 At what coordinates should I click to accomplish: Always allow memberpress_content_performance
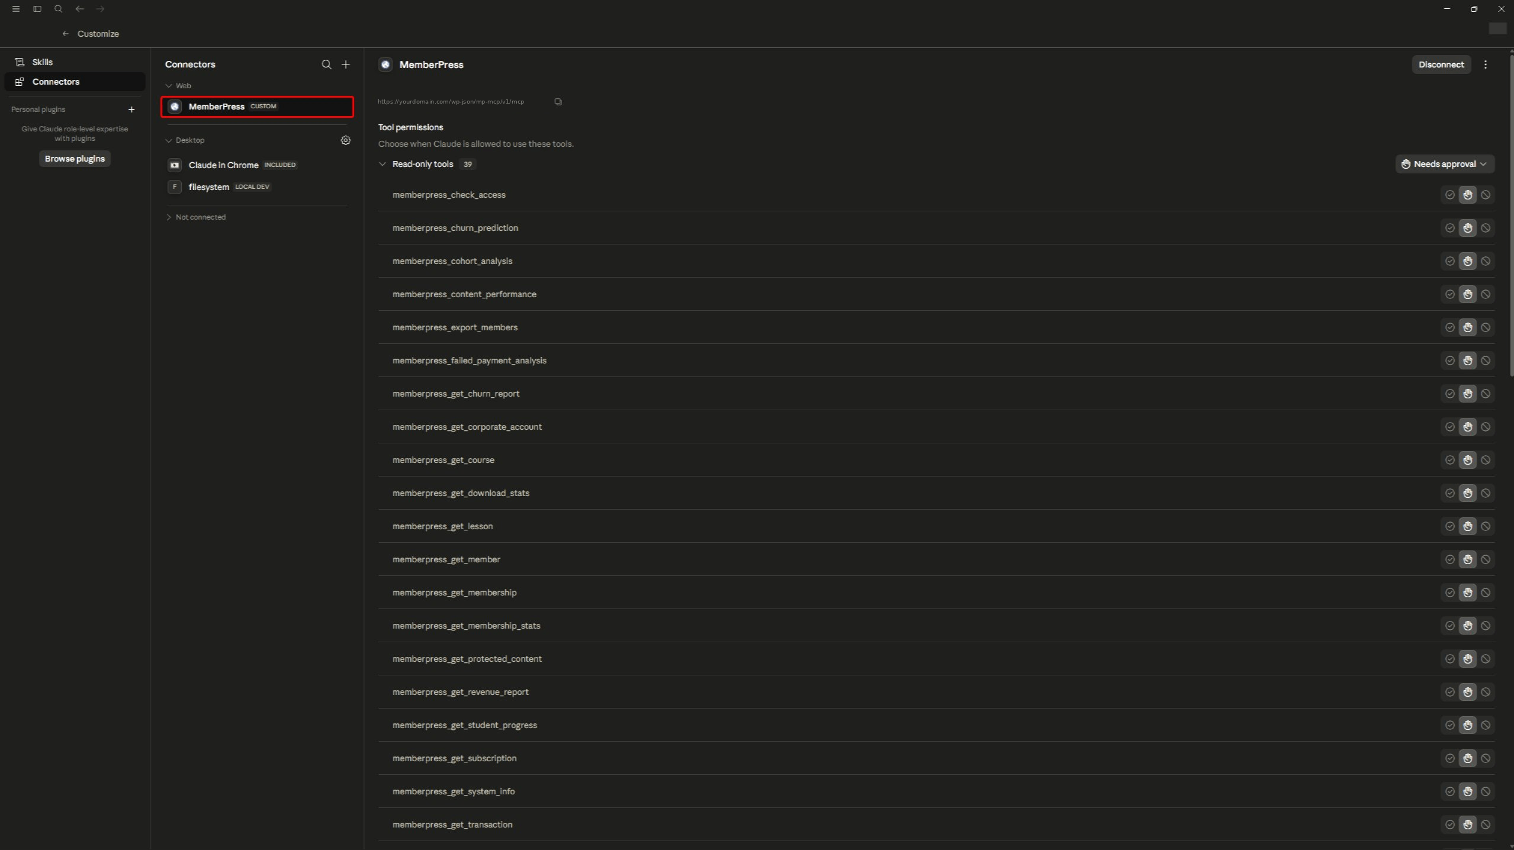click(1449, 294)
